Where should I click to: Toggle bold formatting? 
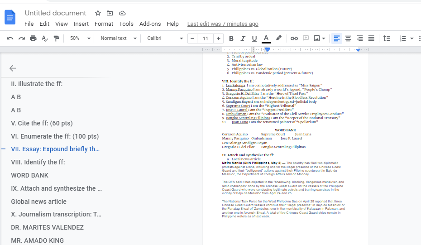[x=231, y=38]
